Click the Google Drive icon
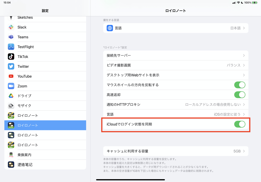This screenshot has height=182, width=261. point(11,96)
